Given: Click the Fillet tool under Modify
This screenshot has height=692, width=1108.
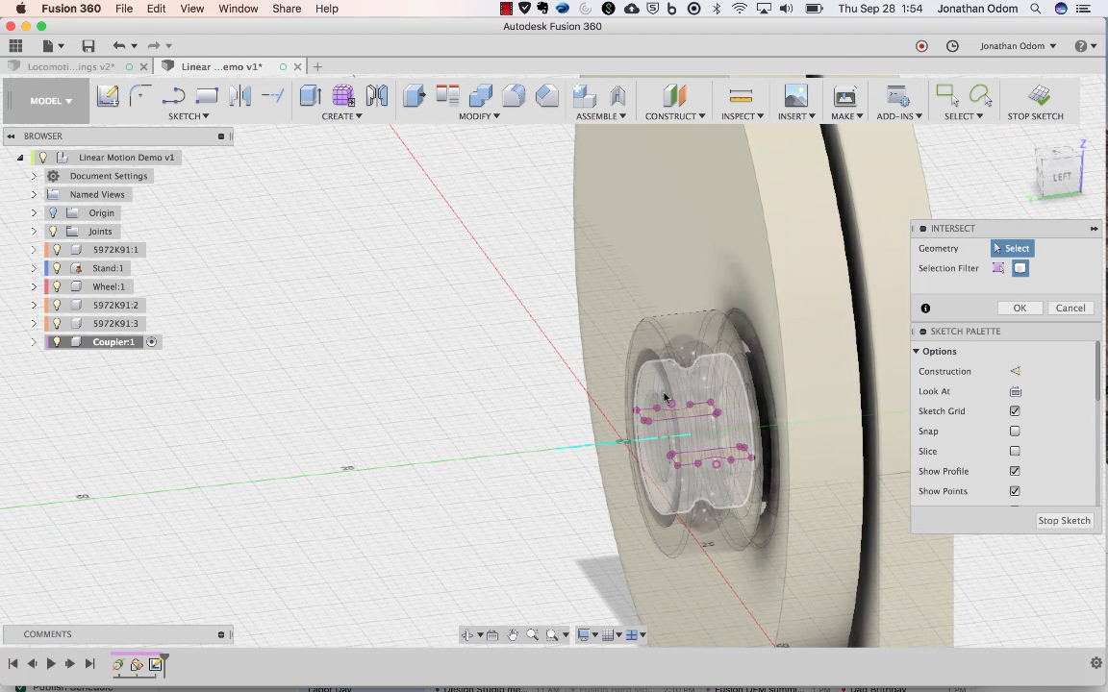Looking at the screenshot, I should coord(514,95).
